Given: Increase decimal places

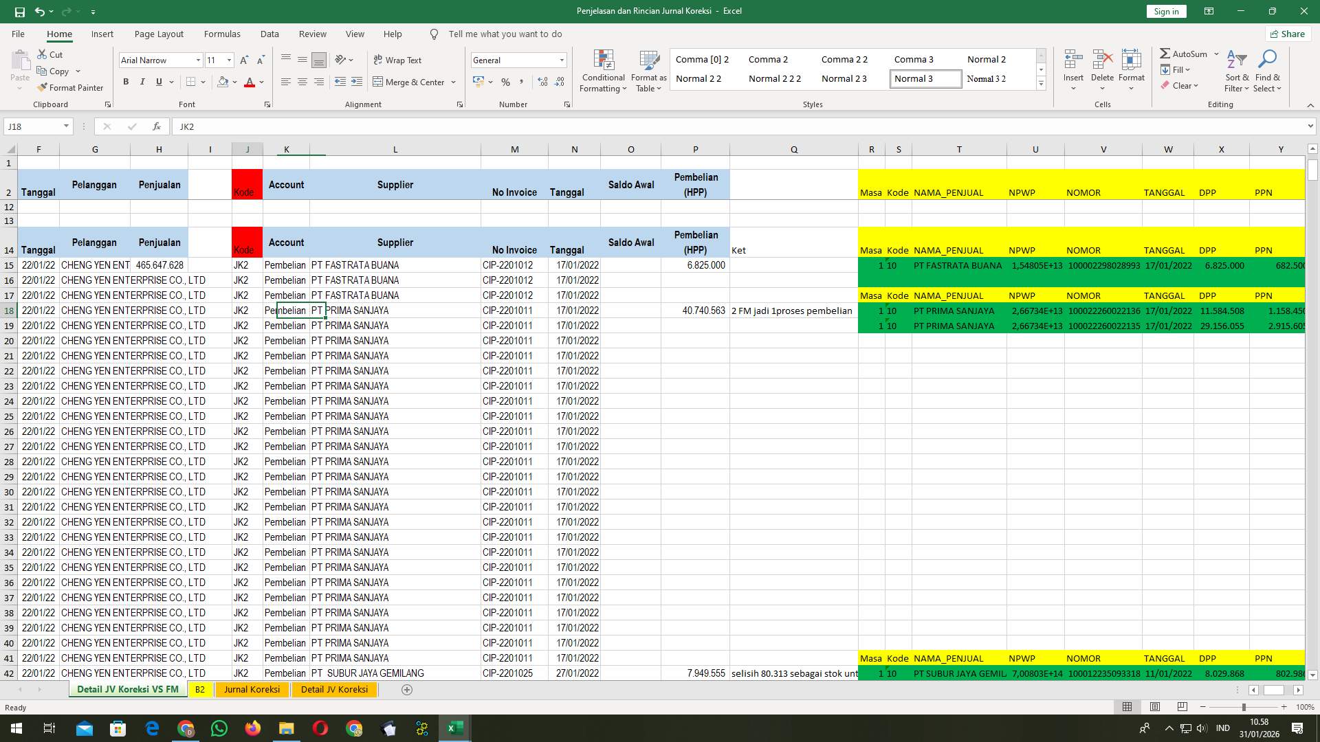Looking at the screenshot, I should [542, 82].
